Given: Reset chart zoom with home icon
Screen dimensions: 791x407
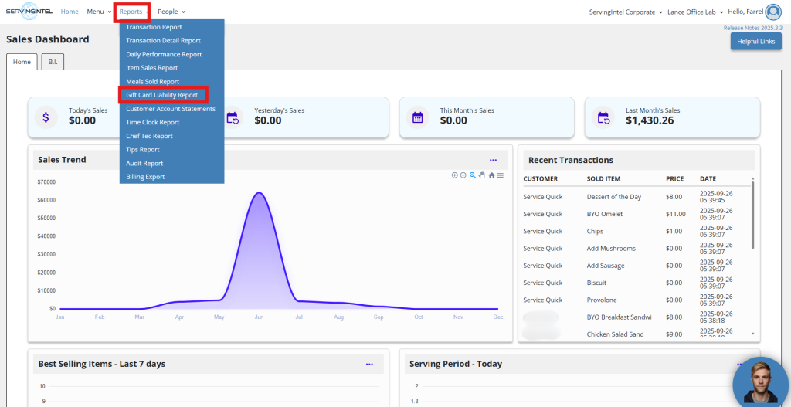Looking at the screenshot, I should click(491, 175).
